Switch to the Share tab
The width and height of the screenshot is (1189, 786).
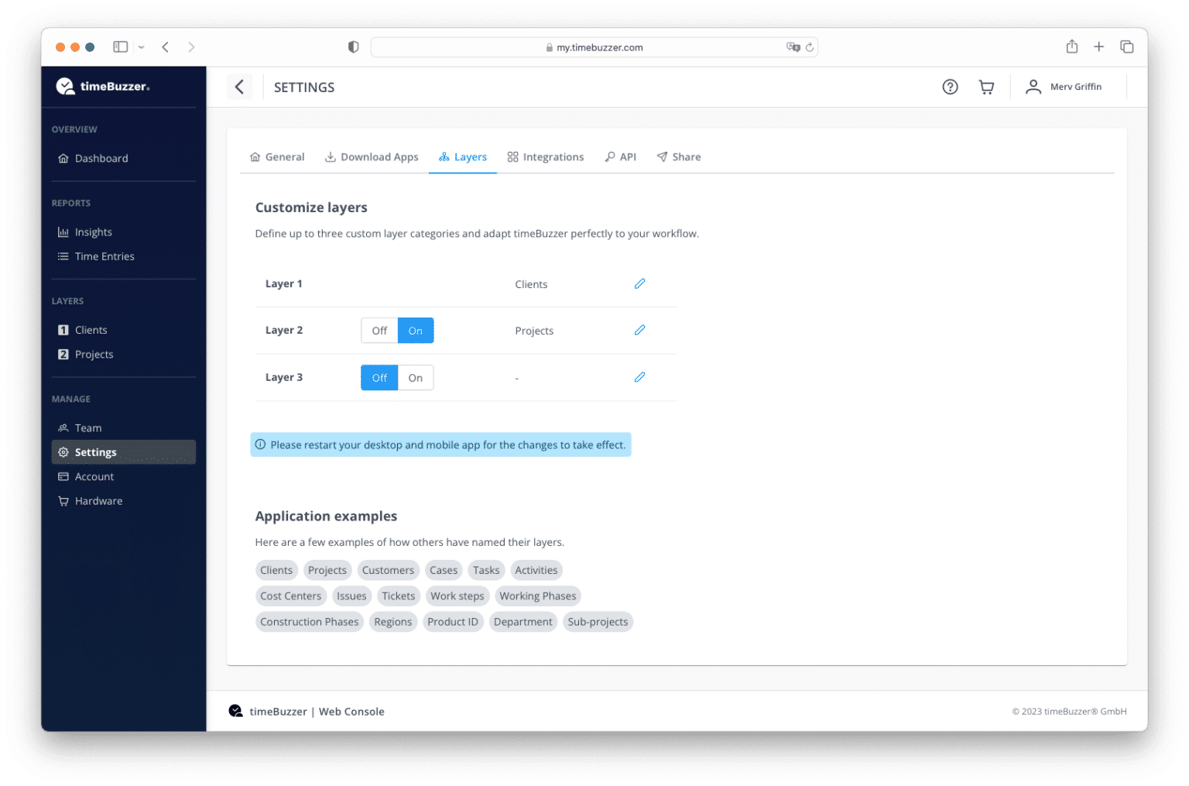coord(679,156)
